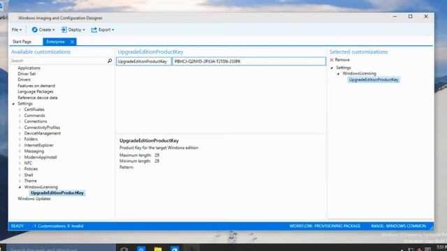Select Theme in the settings tree
Viewport: 447px width, 251px height.
coord(30,181)
